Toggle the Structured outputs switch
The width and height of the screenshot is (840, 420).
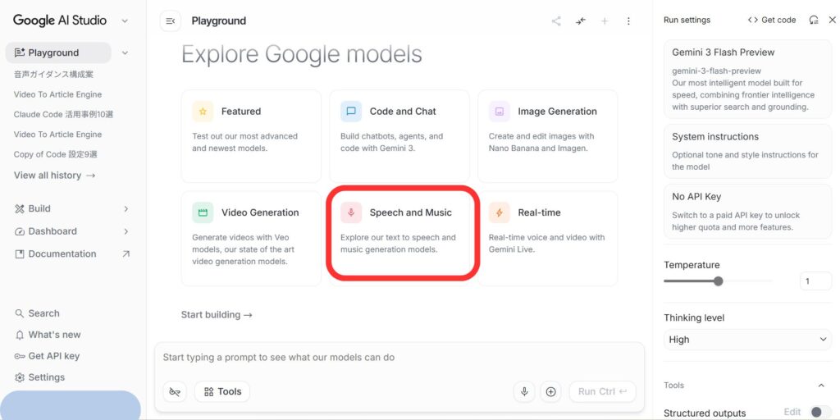[819, 413]
